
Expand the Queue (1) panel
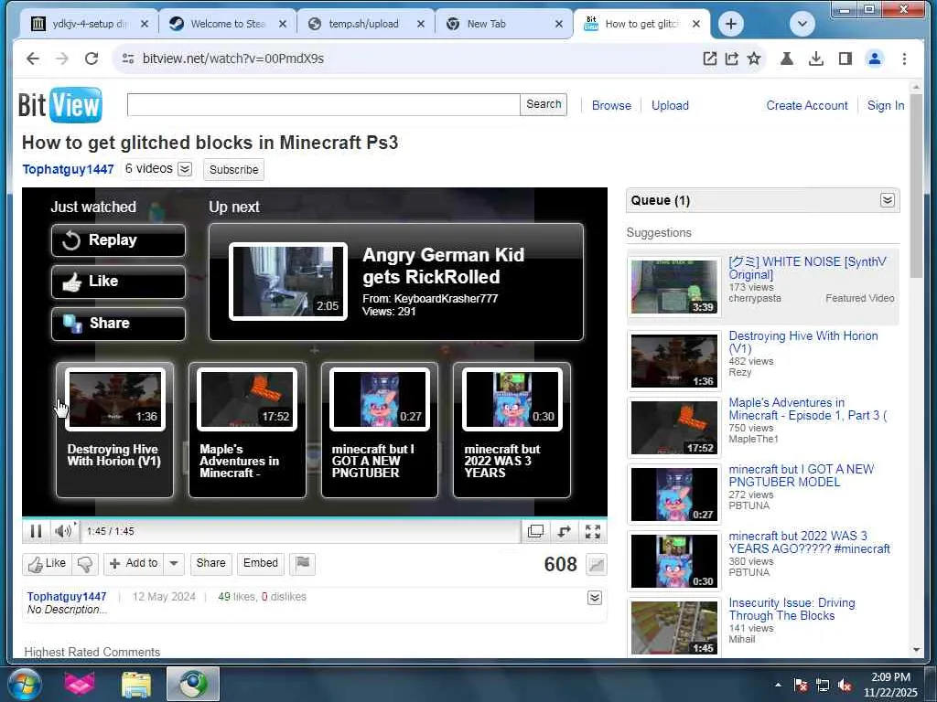pos(888,200)
